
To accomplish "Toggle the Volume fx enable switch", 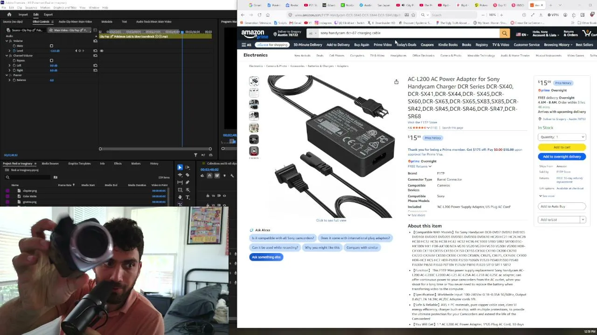I will (x=10, y=41).
